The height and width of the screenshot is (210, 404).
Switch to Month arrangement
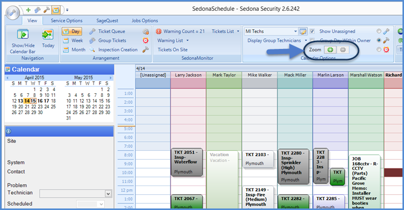coord(75,49)
